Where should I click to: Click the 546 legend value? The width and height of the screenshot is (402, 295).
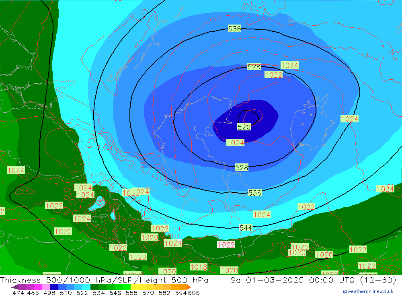click(115, 293)
